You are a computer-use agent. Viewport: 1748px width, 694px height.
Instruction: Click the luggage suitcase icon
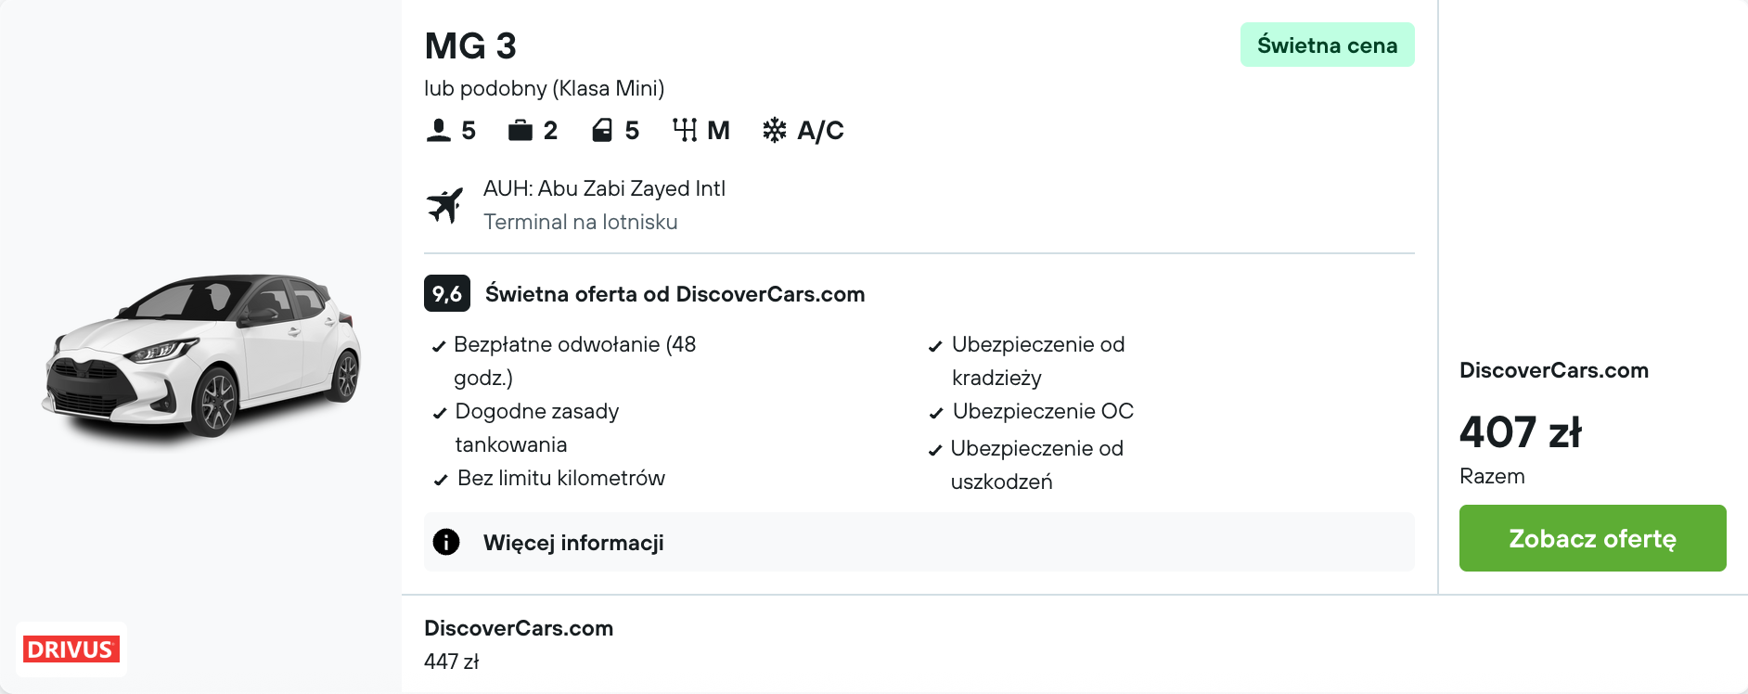(x=520, y=131)
